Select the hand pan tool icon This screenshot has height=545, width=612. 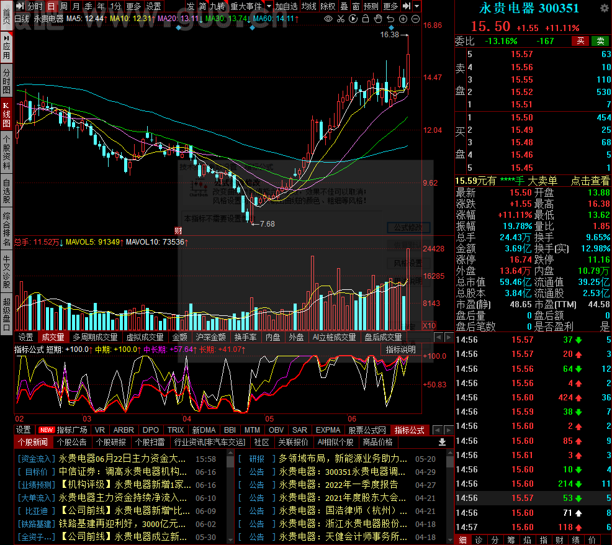(378, 19)
